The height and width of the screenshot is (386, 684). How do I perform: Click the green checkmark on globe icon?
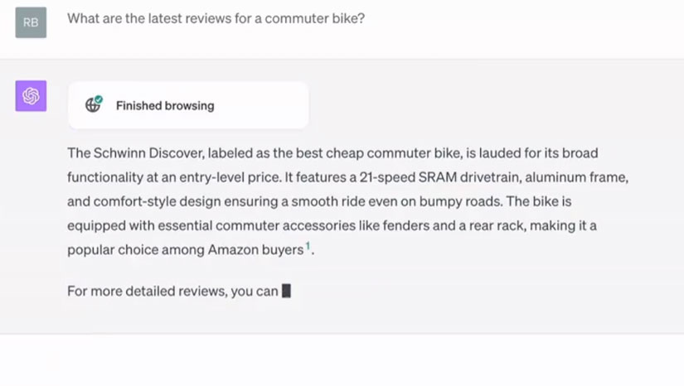pyautogui.click(x=99, y=100)
